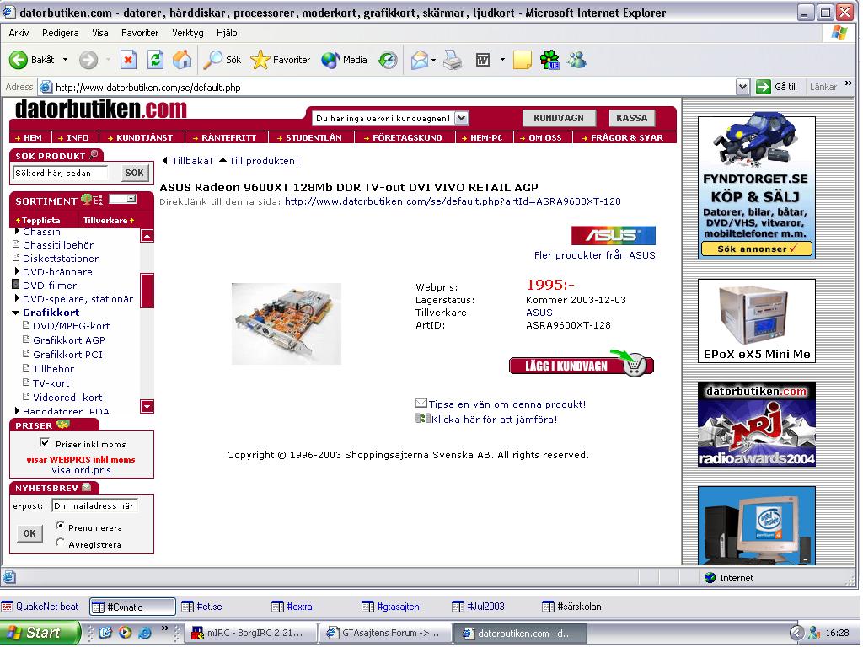Open the Sök search magnifier
863x647 pixels.
click(212, 60)
